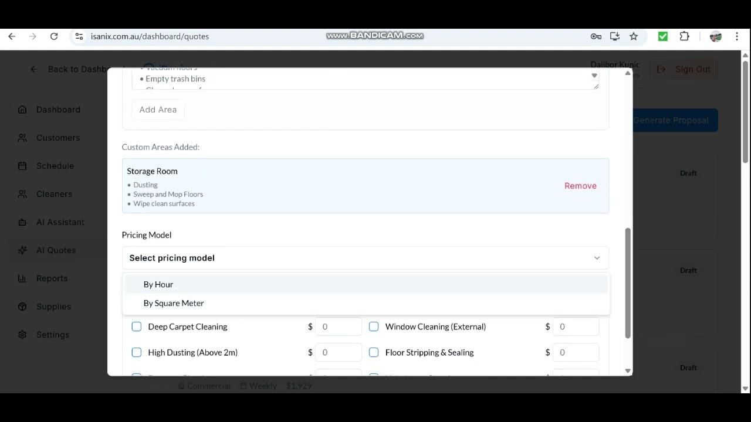The height and width of the screenshot is (422, 751).
Task: Open the Chrome three-dot menu
Action: point(737,36)
